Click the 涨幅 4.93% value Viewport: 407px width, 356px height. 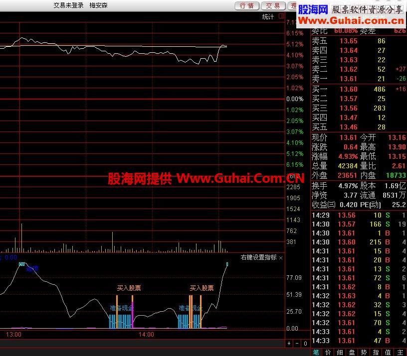(348, 156)
